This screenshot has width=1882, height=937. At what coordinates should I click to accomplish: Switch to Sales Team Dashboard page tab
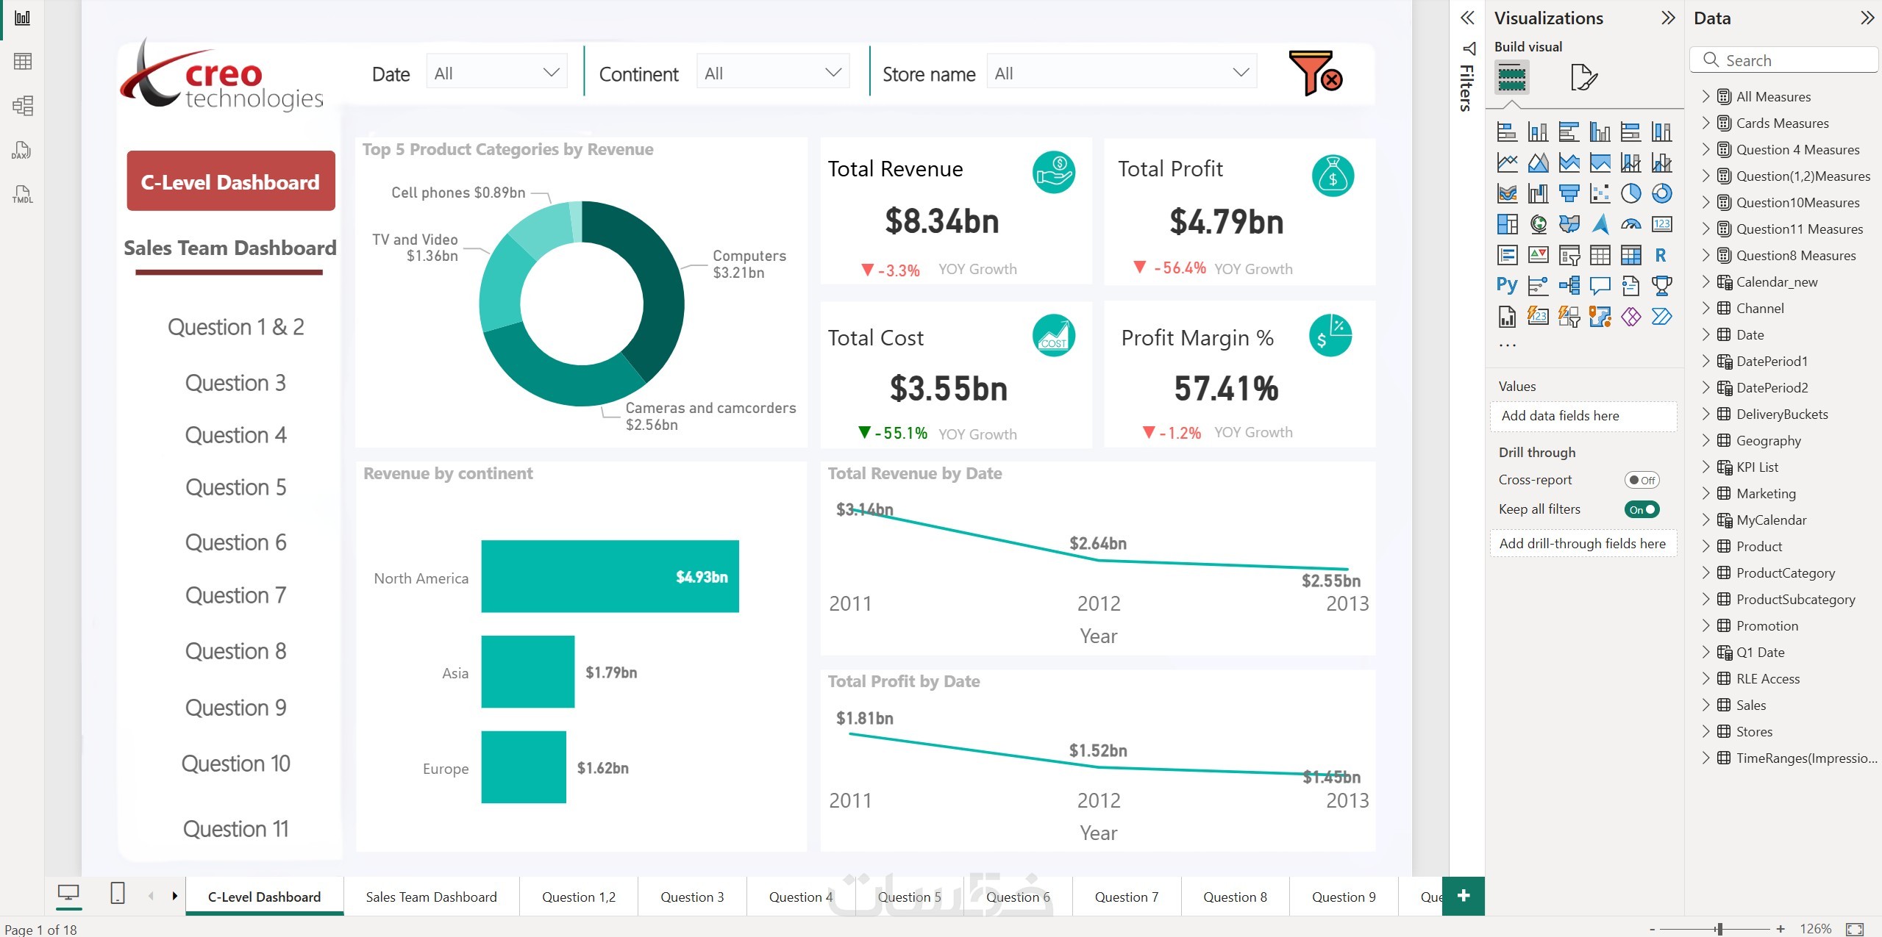pyautogui.click(x=431, y=897)
